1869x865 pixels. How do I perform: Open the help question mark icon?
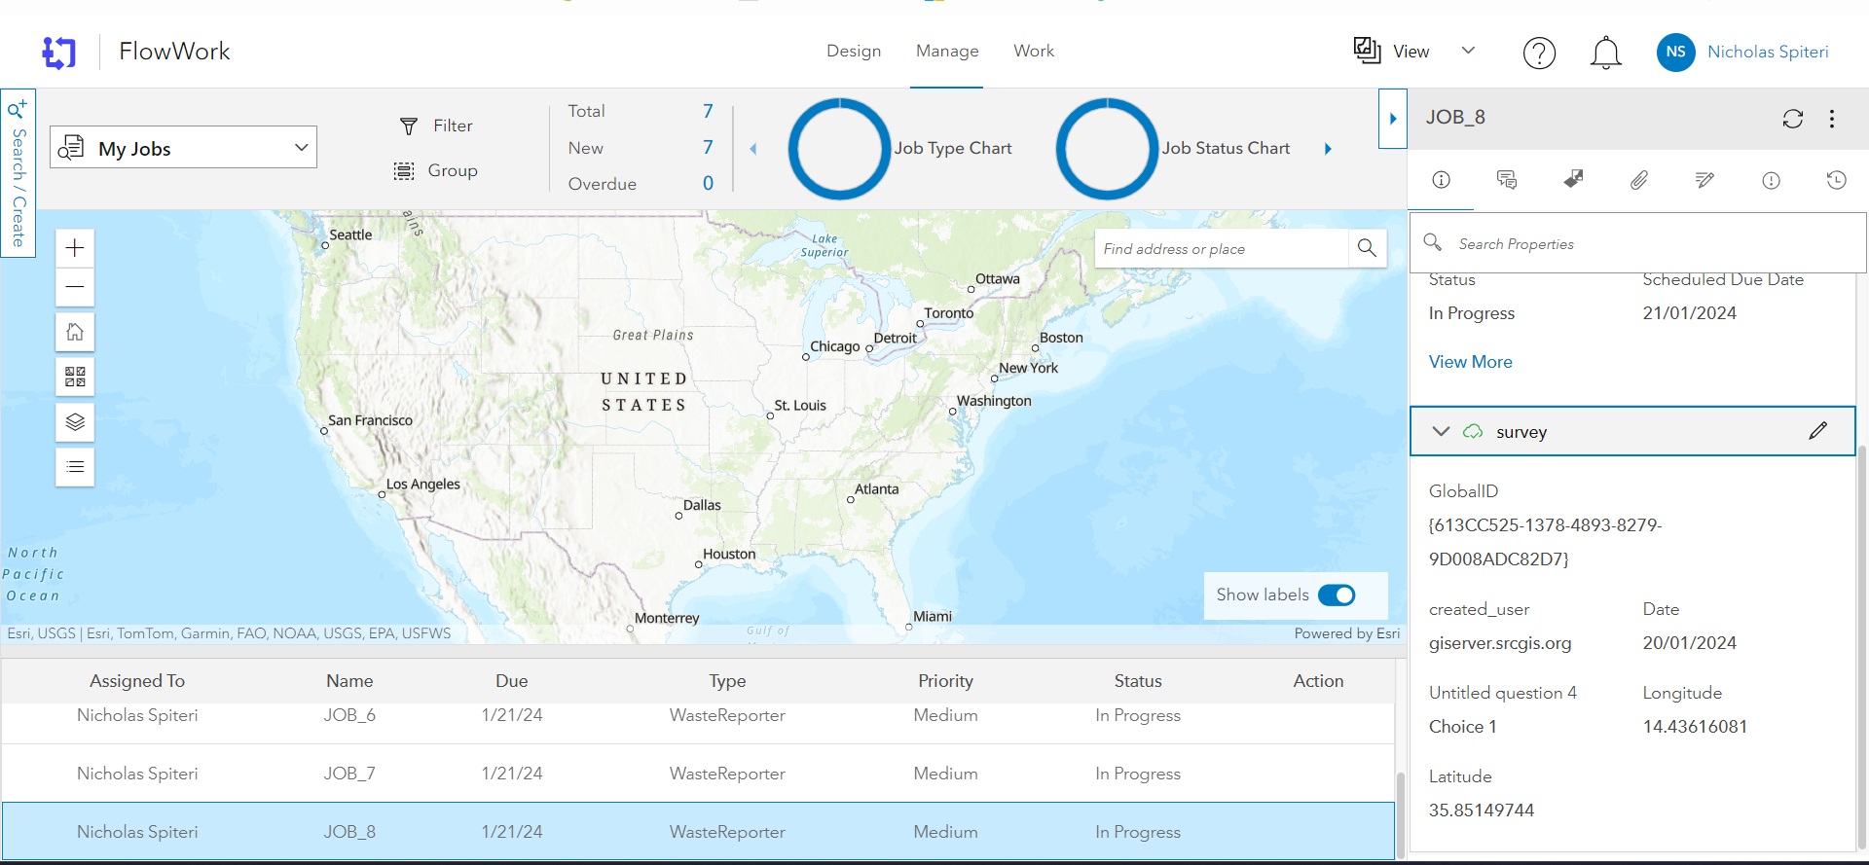(1539, 53)
